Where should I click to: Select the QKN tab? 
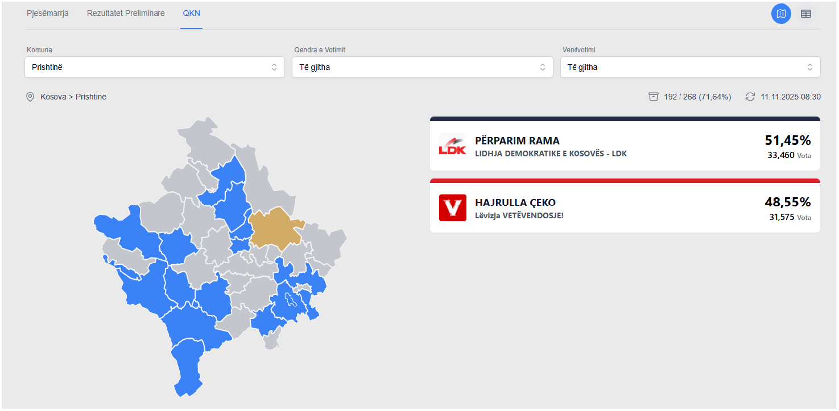click(191, 13)
